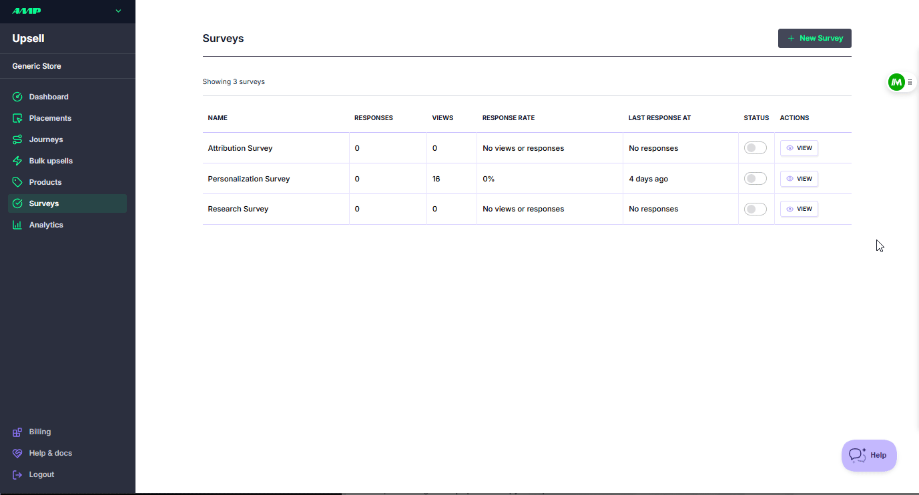This screenshot has height=495, width=919.
Task: Enable the Personalization Survey status switch
Action: click(x=755, y=179)
